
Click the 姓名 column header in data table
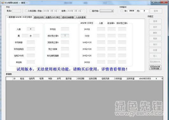pyautogui.click(x=22, y=79)
